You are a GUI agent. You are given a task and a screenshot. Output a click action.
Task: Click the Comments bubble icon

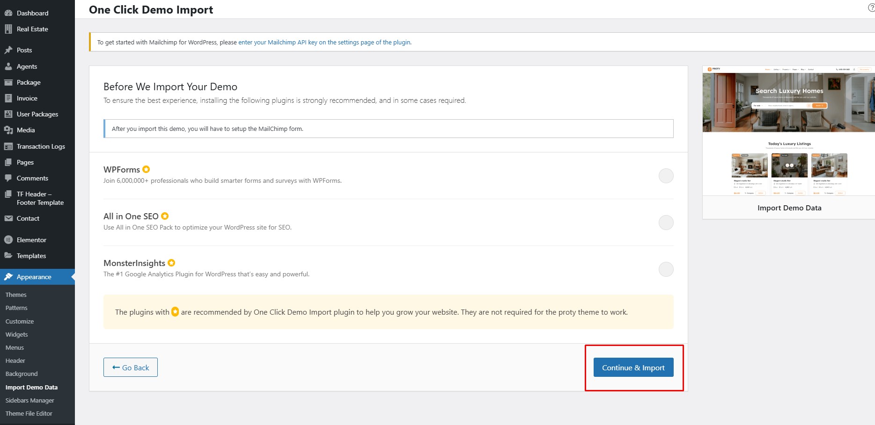pos(8,178)
